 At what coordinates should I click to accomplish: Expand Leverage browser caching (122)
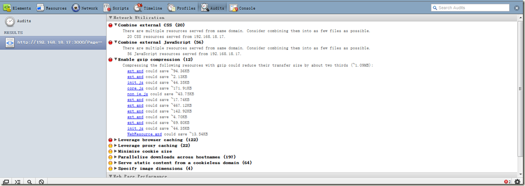[x=116, y=140]
